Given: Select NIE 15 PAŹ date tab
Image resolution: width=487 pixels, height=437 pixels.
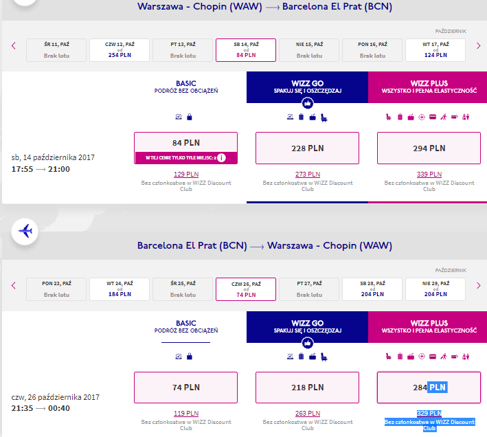Looking at the screenshot, I should (x=309, y=50).
